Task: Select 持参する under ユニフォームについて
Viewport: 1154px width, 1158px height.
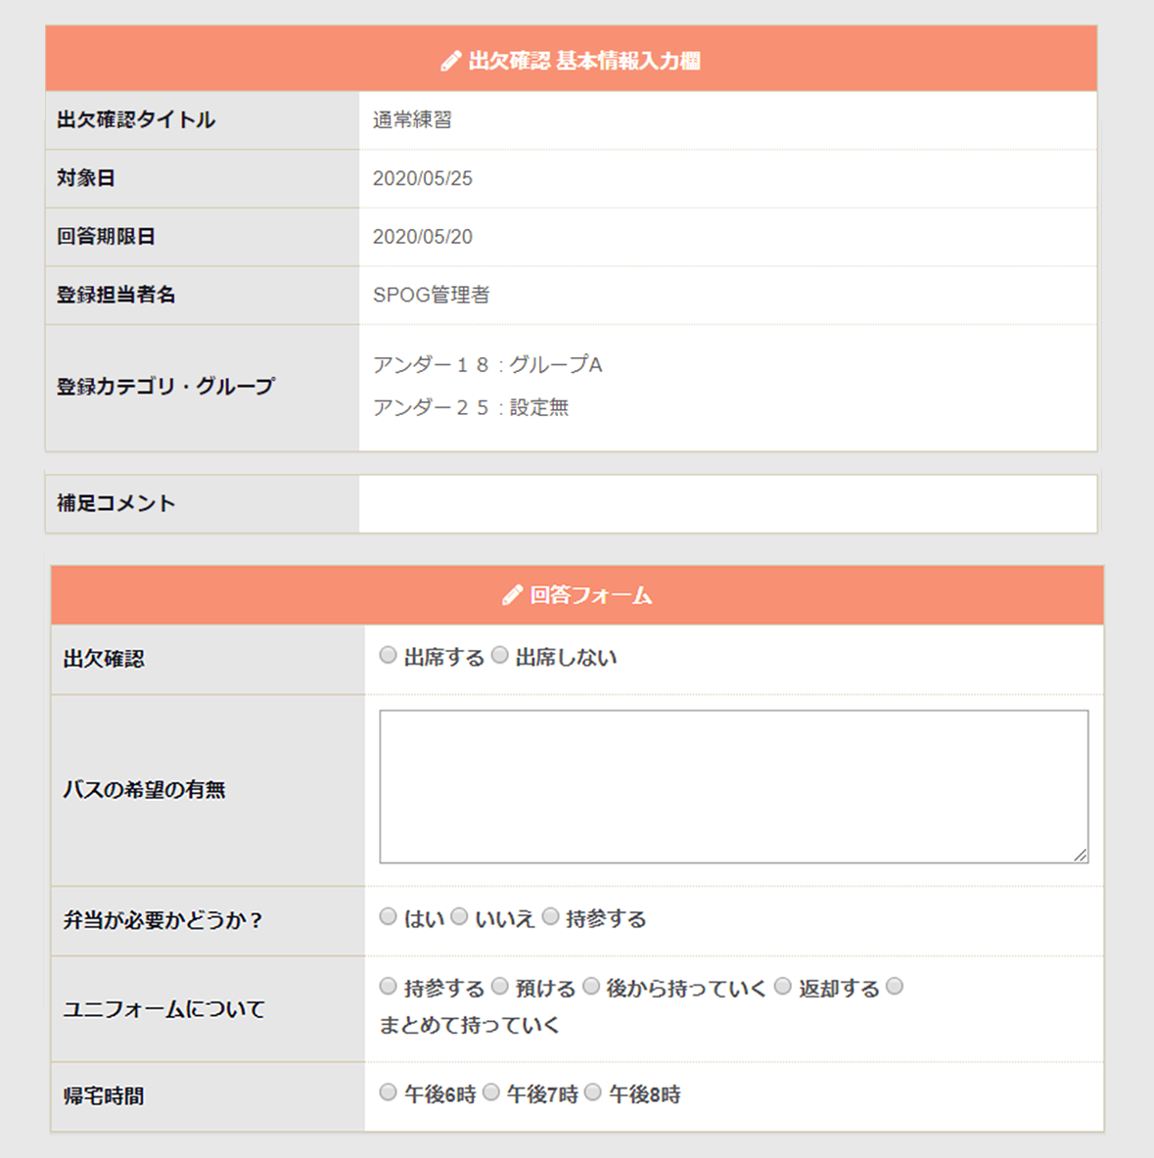Action: pyautogui.click(x=388, y=987)
